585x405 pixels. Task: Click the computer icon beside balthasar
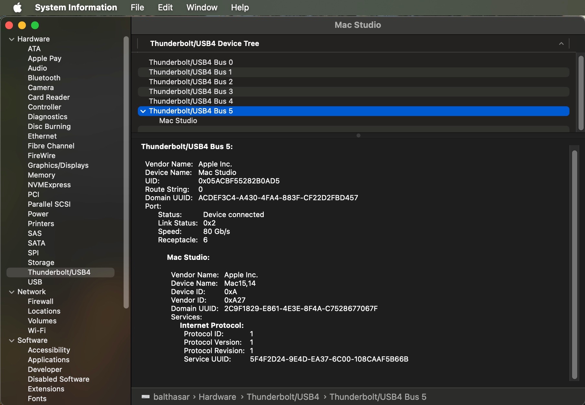click(x=146, y=397)
